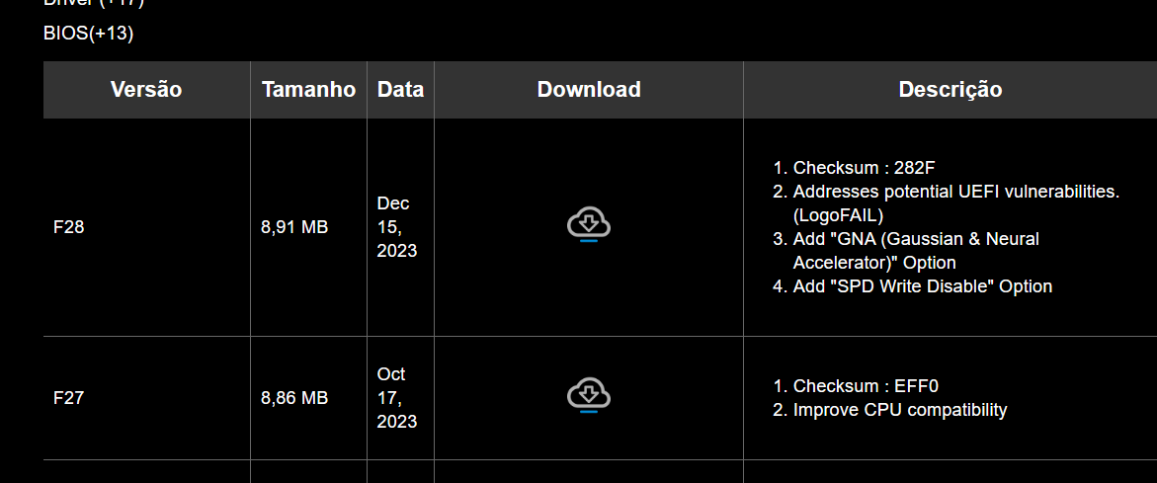Select the Download column header

[x=589, y=89]
